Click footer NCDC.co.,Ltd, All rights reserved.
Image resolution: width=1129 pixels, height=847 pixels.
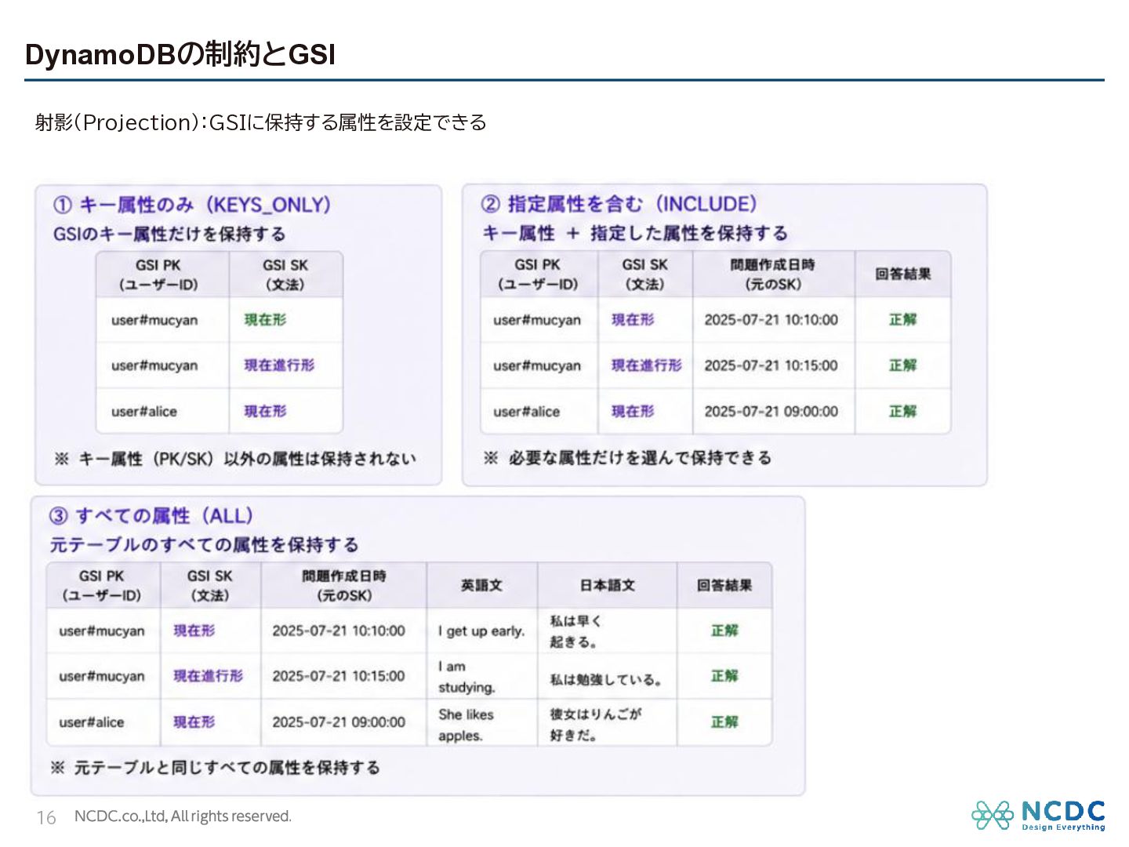(183, 816)
